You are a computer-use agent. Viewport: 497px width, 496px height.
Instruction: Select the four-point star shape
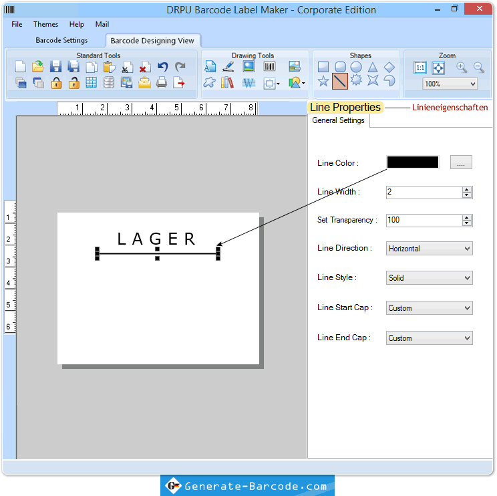[x=373, y=80]
